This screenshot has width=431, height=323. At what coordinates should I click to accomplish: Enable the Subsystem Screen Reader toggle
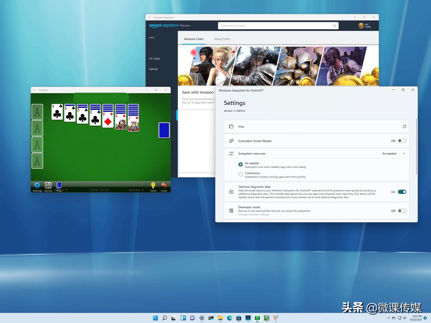[x=402, y=141]
